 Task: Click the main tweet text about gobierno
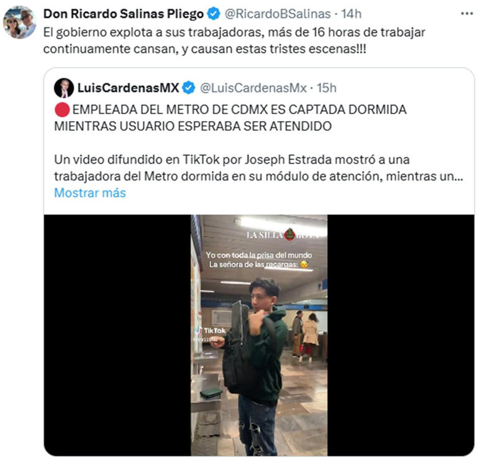[x=234, y=40]
